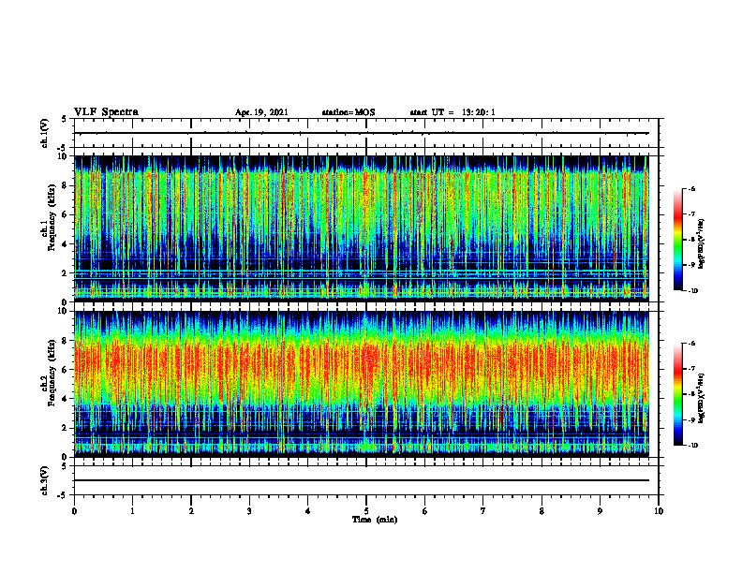
Task: Click time axis tick label "7"
Action: point(483,511)
